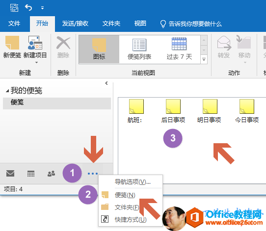Expand the current view gallery more arrow
Viewport: 266px width, 231px height.
point(204,59)
